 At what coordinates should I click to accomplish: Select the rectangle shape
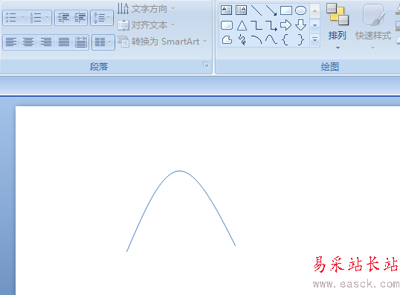[286, 10]
